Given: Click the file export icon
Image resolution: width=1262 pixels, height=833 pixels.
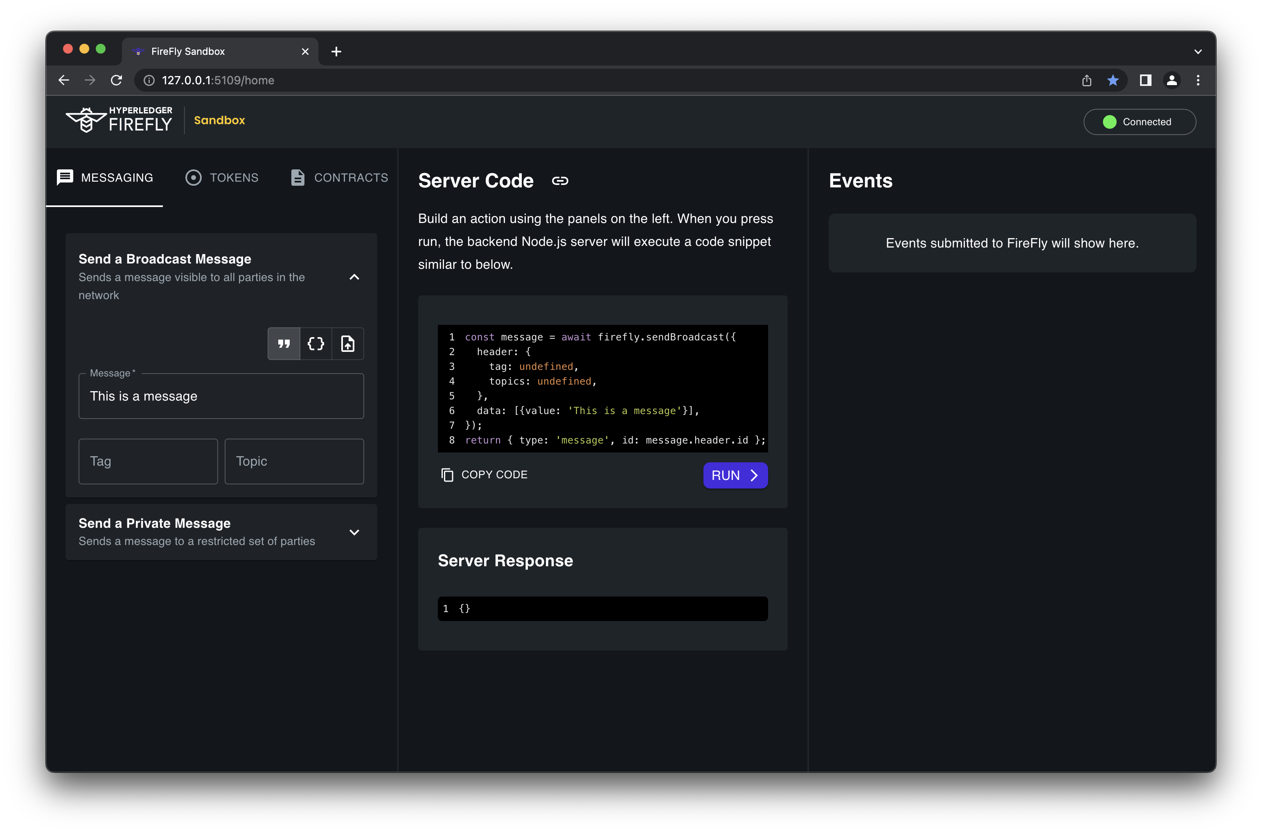Looking at the screenshot, I should click(x=347, y=343).
